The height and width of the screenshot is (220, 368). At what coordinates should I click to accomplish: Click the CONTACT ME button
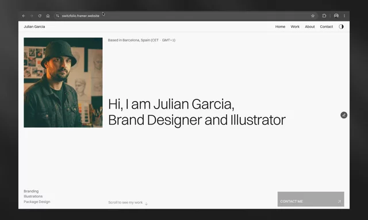click(x=310, y=199)
